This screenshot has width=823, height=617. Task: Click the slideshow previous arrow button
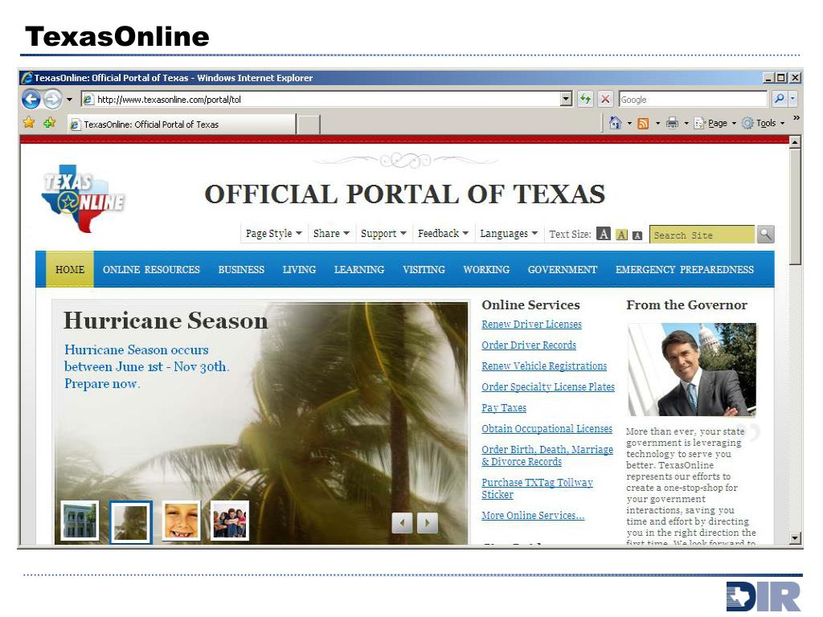402,522
